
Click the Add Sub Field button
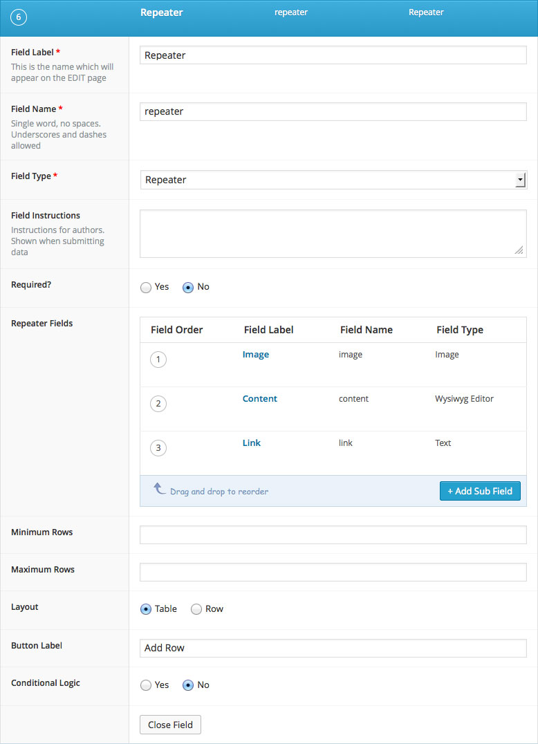[x=480, y=491]
